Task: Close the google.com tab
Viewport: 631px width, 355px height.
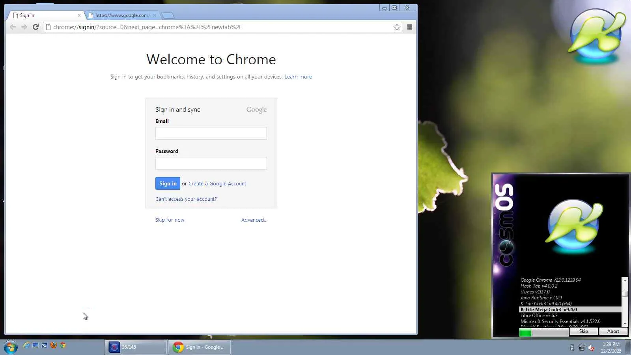Action: 155,15
